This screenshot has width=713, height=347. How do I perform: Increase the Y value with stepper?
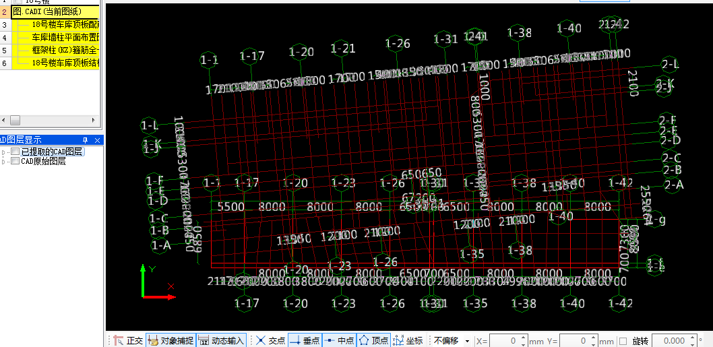[x=593, y=338]
